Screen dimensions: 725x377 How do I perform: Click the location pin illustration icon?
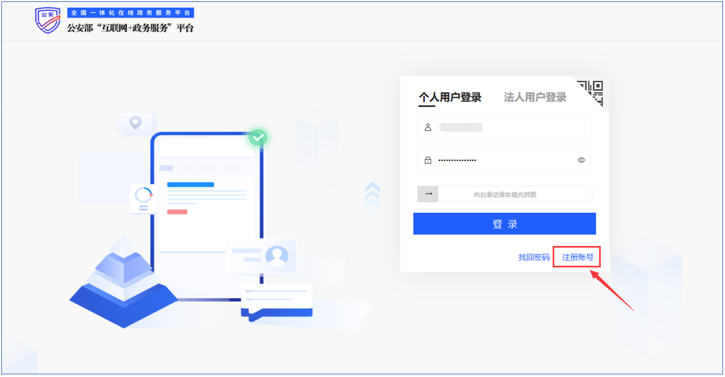(135, 123)
